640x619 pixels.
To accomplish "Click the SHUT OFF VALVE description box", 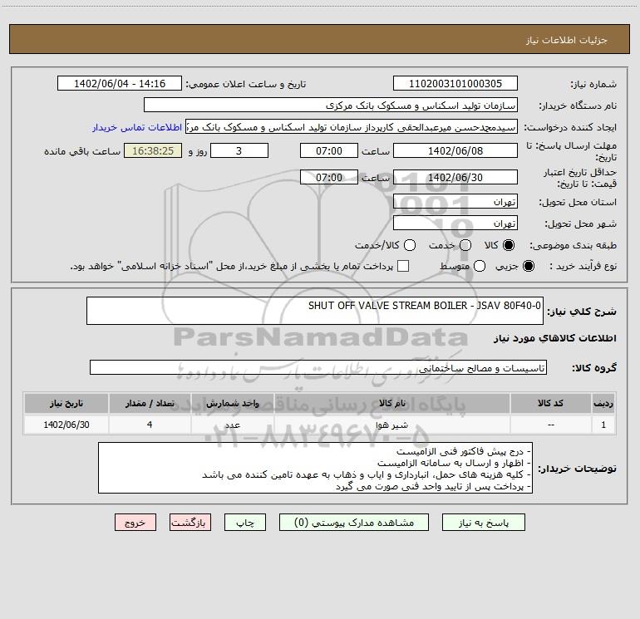I will (x=315, y=311).
